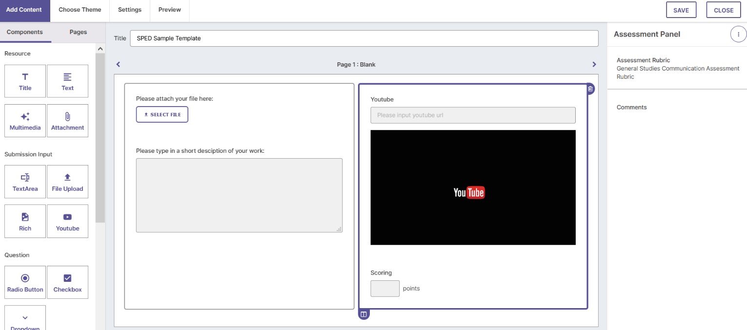Add a Text resource component
Viewport: 747px width, 330px height.
(67, 81)
